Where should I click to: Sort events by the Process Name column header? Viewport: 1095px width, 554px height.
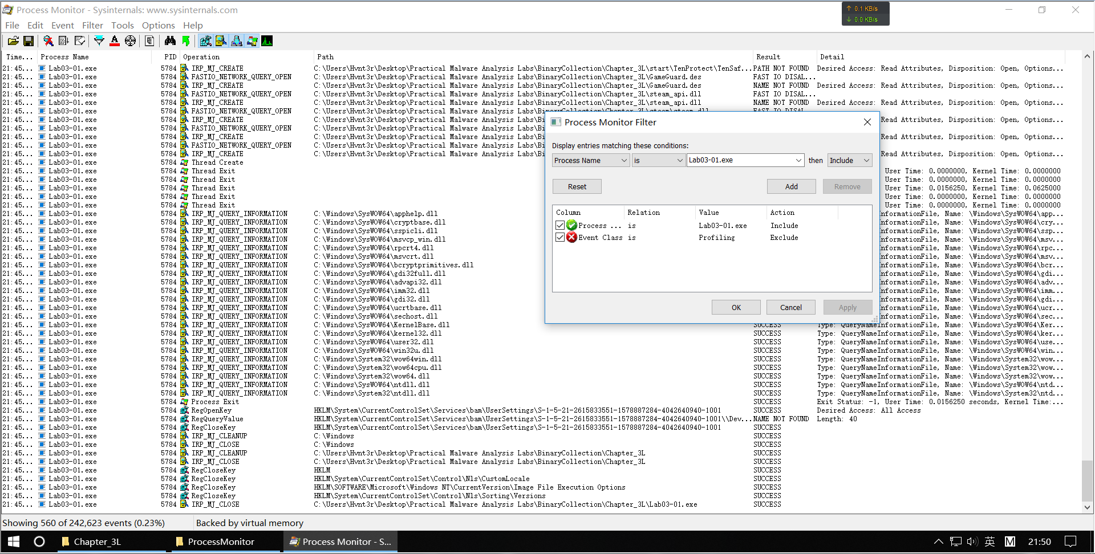tap(94, 57)
